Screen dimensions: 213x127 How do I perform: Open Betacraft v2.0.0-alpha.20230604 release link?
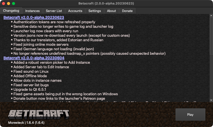point(34,58)
